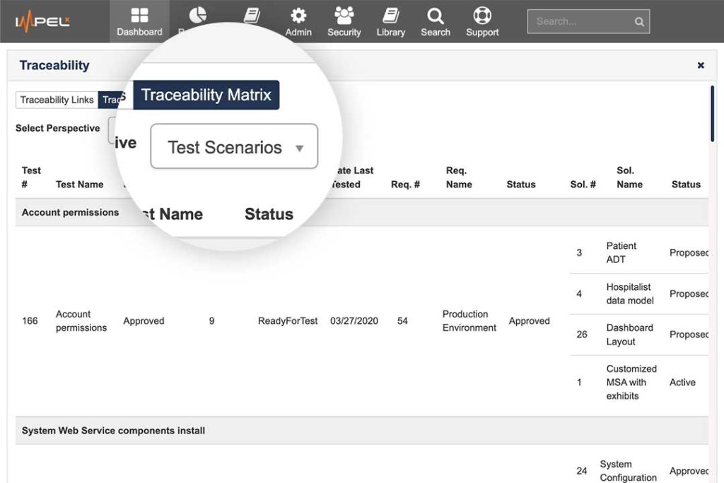The height and width of the screenshot is (483, 724).
Task: Close the Traceability panel
Action: pos(701,65)
